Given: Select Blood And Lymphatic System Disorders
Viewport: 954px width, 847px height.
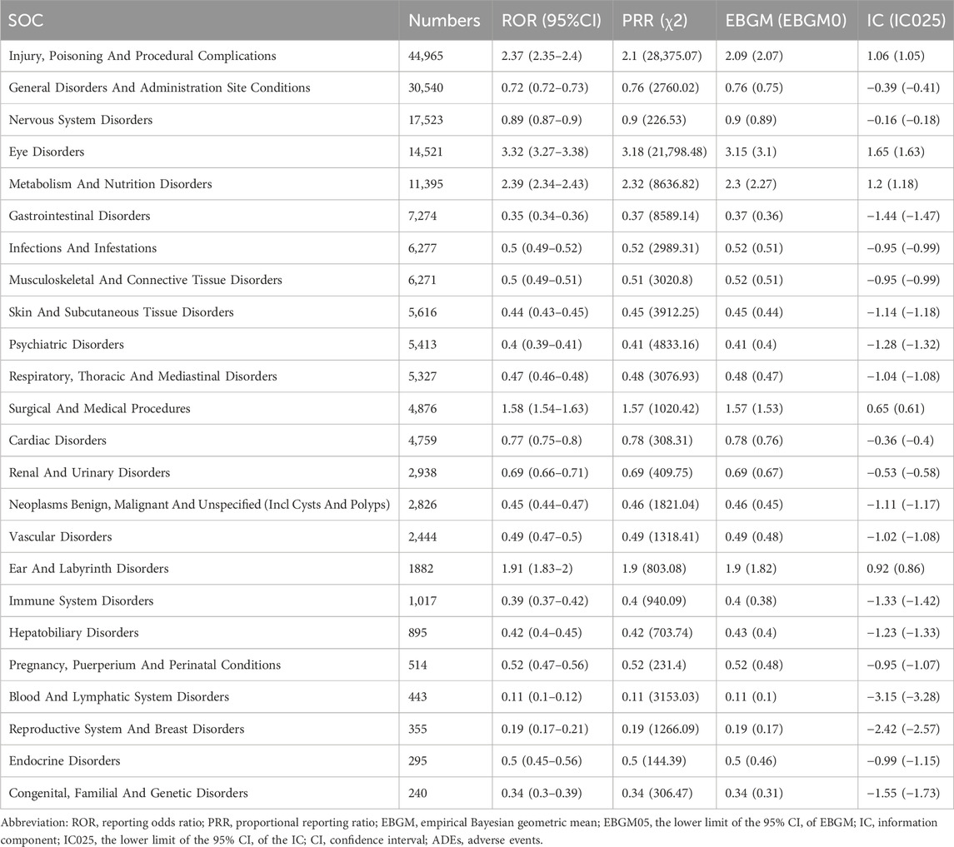Looking at the screenshot, I should click(x=118, y=697).
